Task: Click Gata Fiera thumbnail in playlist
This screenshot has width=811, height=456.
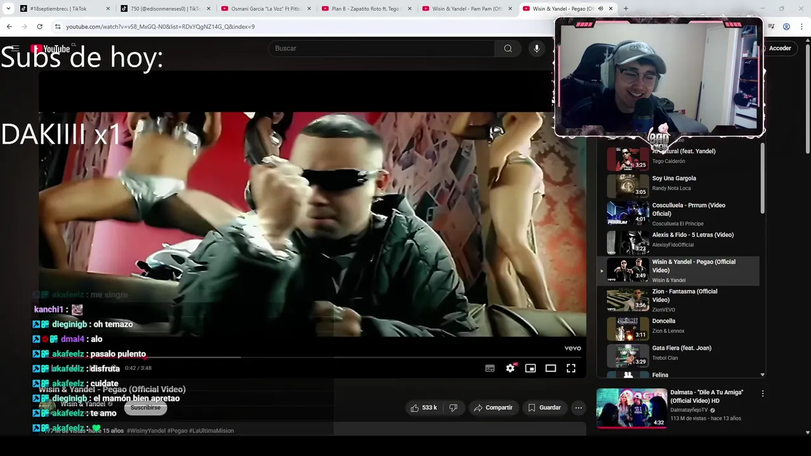Action: click(628, 355)
